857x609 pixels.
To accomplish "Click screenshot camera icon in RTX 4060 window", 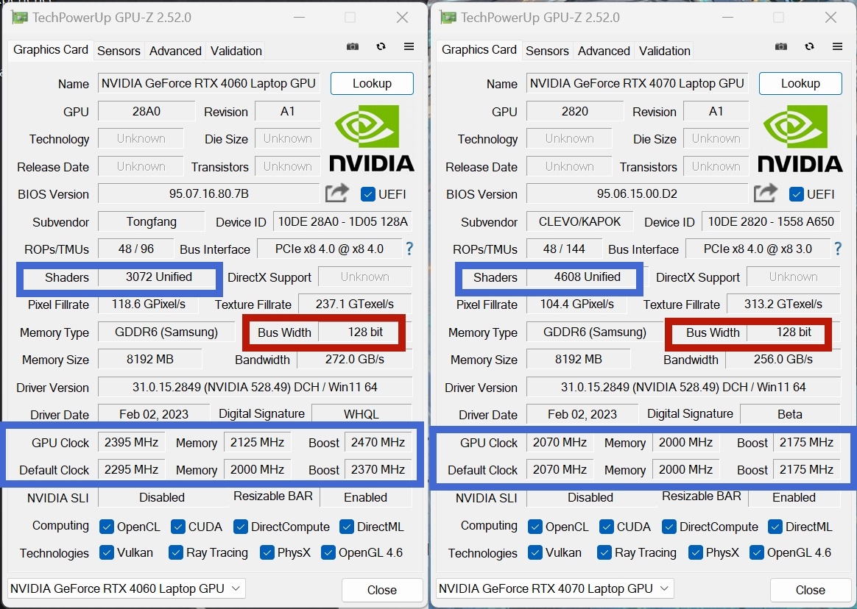I will 353,46.
